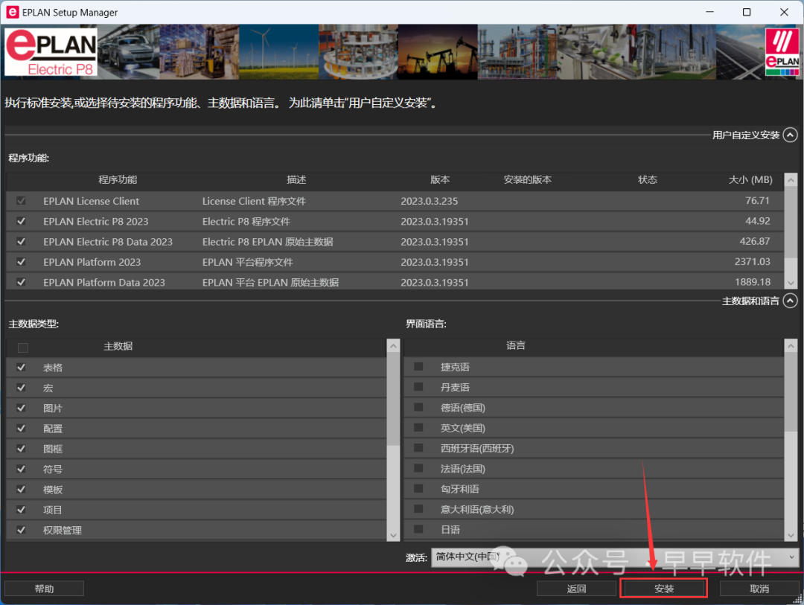Click the 帮助 button
The height and width of the screenshot is (605, 804).
[x=44, y=589]
